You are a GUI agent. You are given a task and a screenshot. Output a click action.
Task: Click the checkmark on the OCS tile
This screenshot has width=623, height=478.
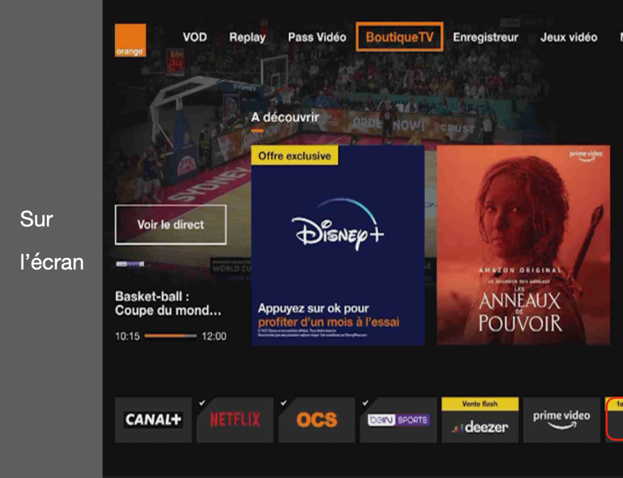tap(283, 403)
